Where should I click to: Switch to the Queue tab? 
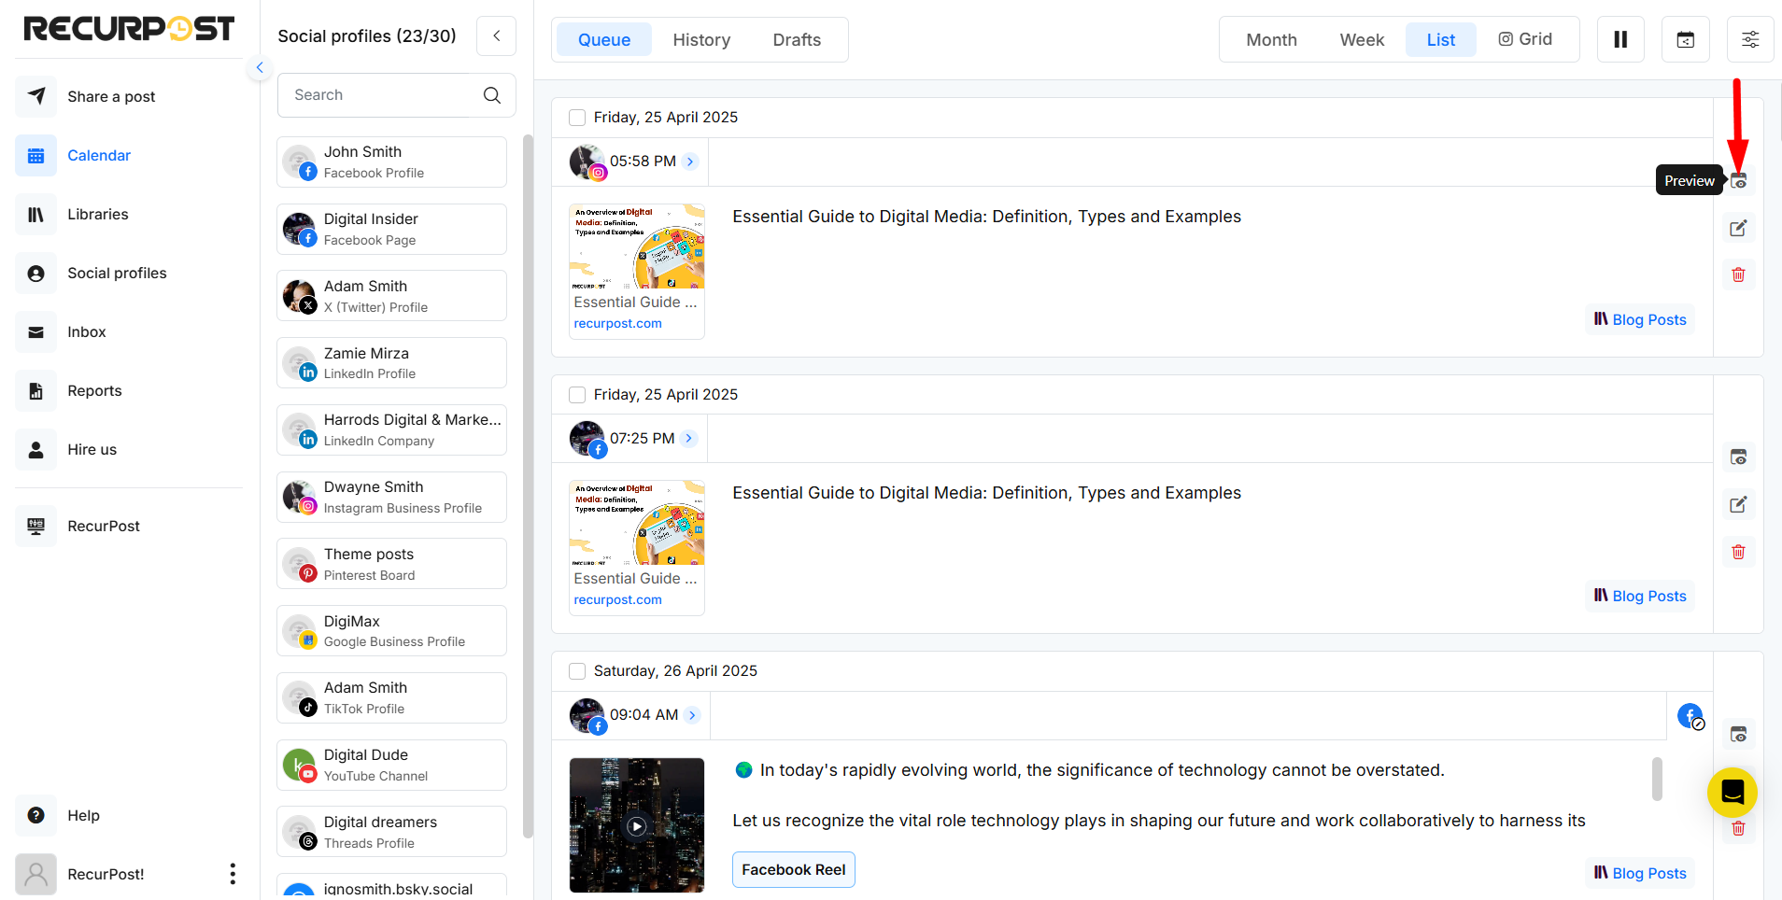point(604,40)
